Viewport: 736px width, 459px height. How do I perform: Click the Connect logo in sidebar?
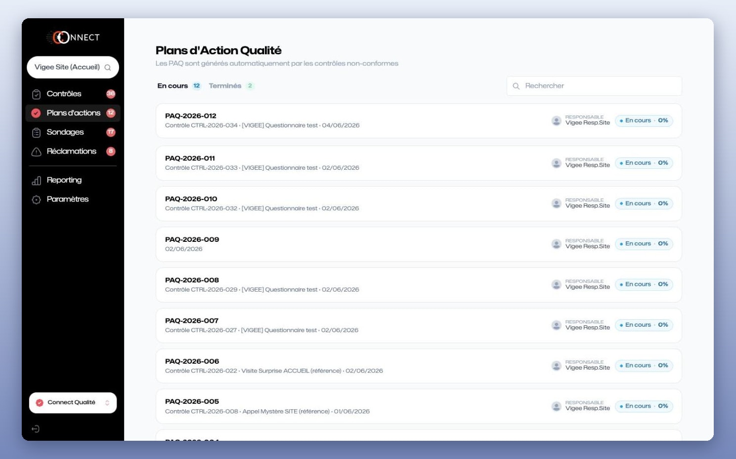[x=73, y=37]
